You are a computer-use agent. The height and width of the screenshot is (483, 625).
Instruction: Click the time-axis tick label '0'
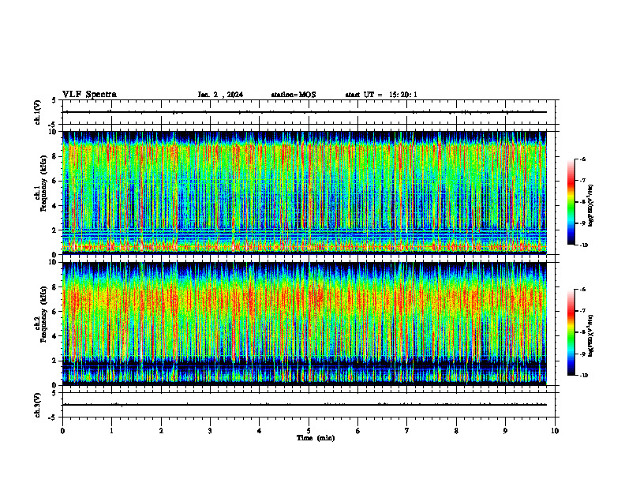click(62, 431)
